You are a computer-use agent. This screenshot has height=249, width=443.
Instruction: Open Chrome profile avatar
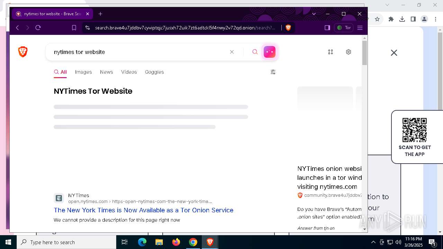click(x=424, y=19)
